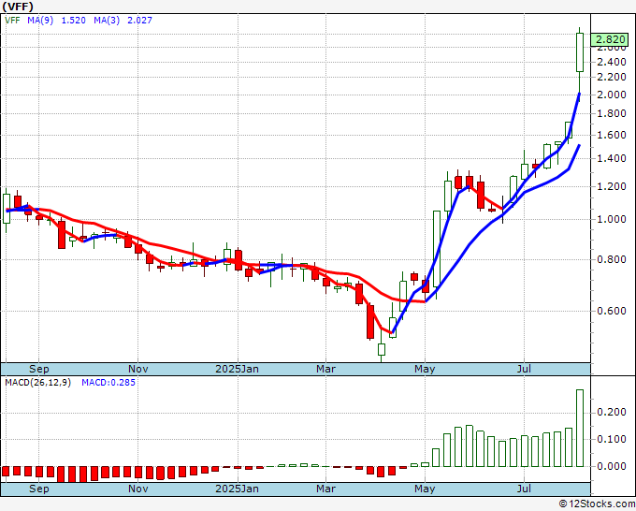Viewport: 636px width, 511px height.
Task: Click the current price tag 2.820
Action: click(611, 40)
